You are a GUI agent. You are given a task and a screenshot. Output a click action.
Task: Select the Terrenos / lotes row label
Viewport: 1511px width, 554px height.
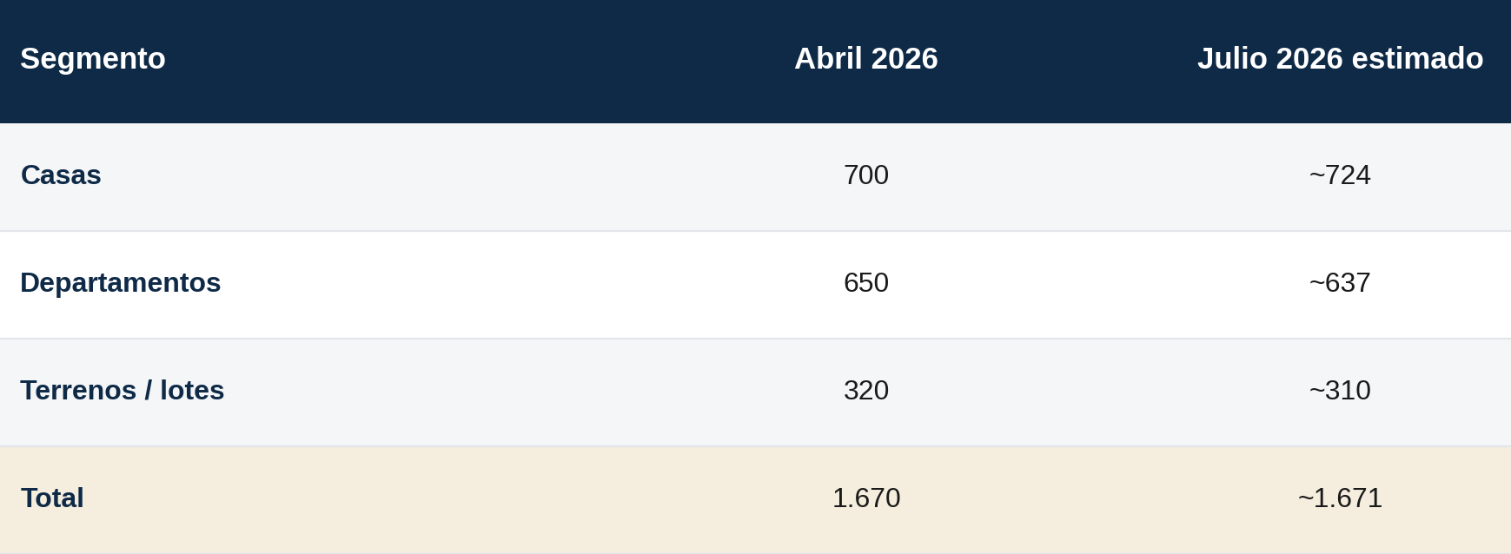pos(123,390)
